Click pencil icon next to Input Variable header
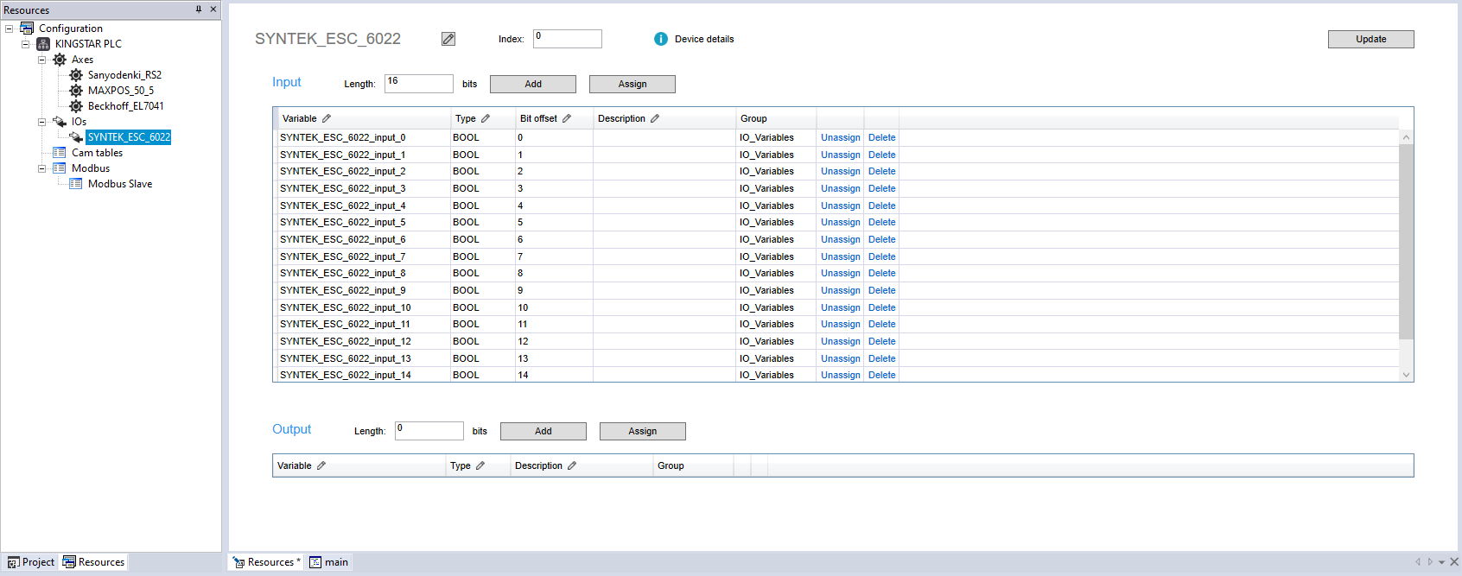 (x=327, y=119)
